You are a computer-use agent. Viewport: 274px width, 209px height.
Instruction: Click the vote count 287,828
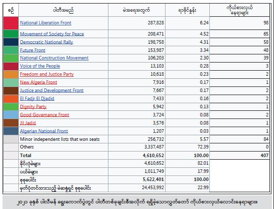coord(156,23)
